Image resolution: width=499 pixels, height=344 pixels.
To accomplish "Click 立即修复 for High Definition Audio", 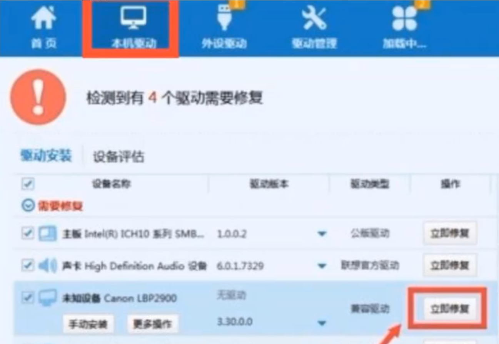I will [x=450, y=265].
